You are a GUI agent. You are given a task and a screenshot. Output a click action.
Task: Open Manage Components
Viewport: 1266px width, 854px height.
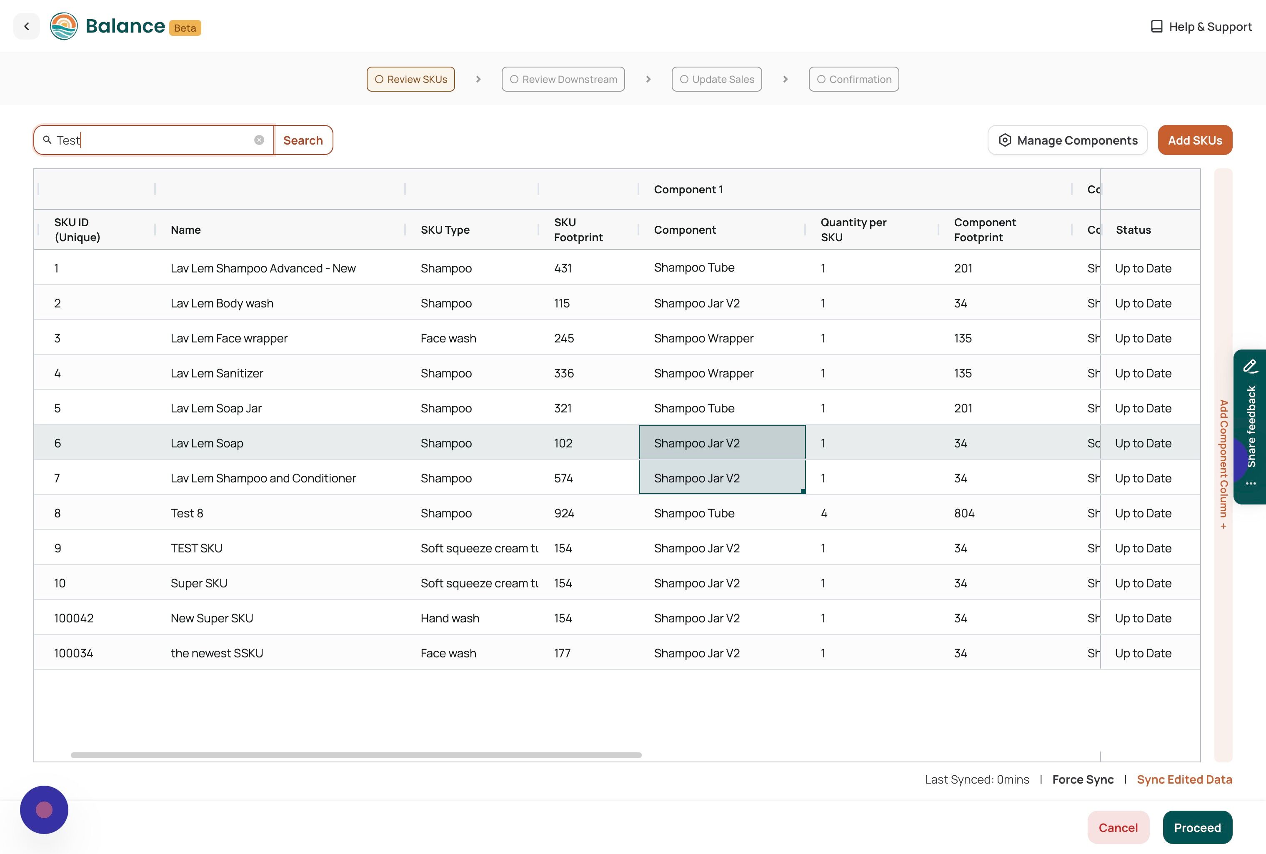[x=1067, y=140]
